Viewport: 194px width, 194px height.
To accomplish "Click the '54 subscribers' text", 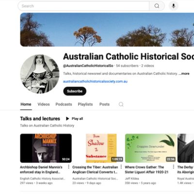I will pos(127,66).
